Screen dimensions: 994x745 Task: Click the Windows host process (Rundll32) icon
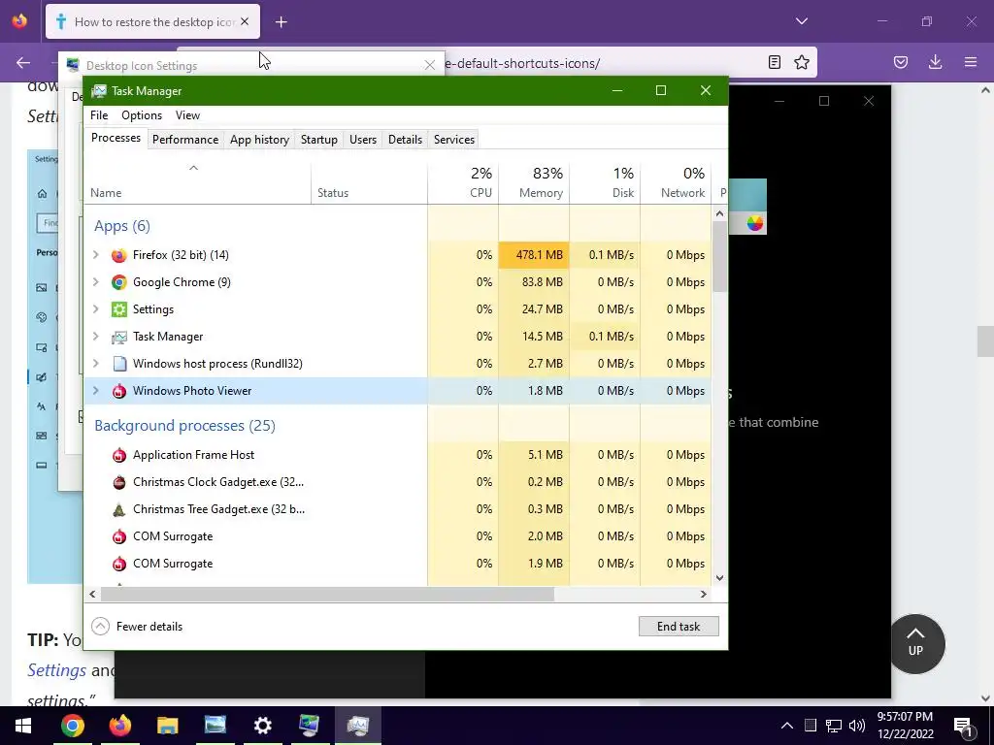(119, 364)
